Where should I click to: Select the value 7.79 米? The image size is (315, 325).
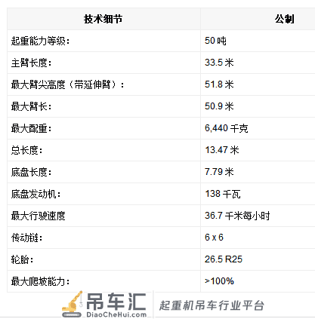219,172
